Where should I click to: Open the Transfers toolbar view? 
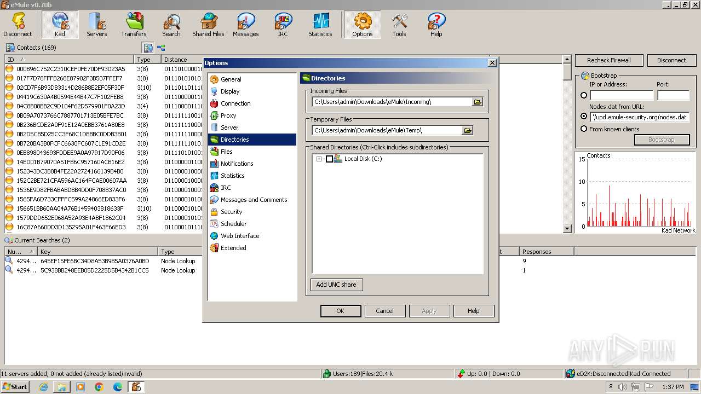point(134,25)
